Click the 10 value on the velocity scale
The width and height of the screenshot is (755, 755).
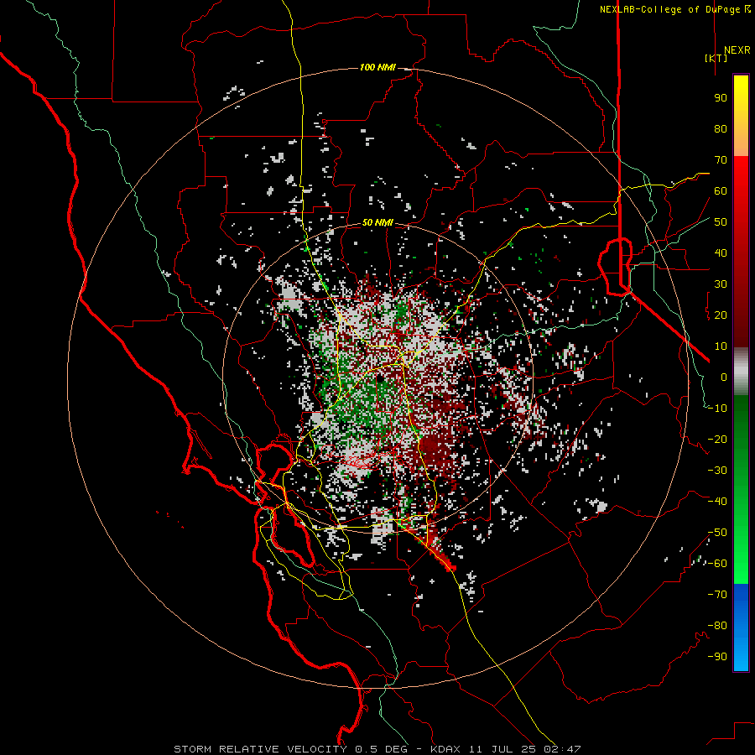(x=721, y=346)
